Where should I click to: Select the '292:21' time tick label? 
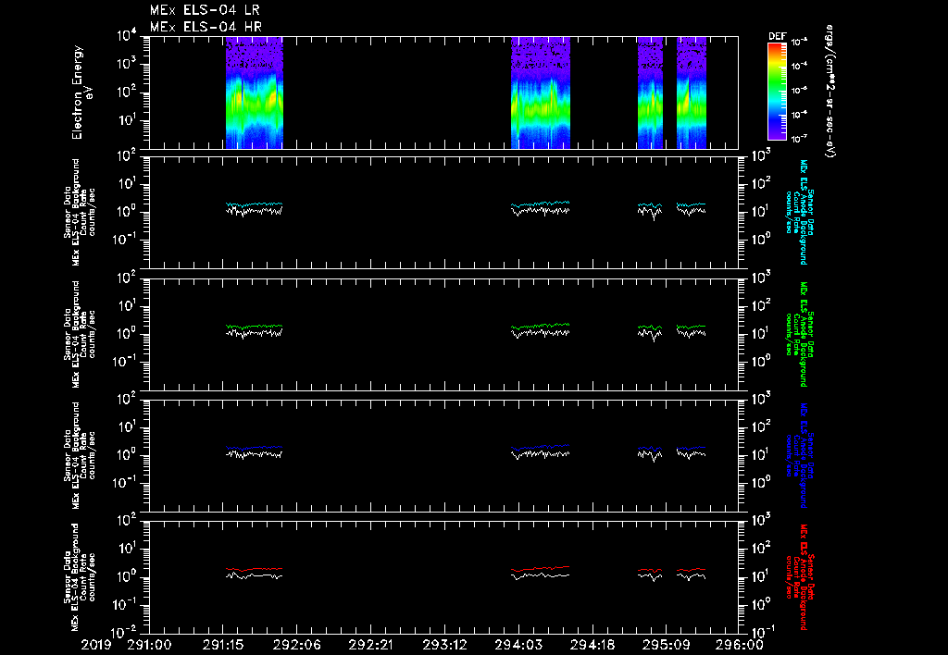coord(370,645)
